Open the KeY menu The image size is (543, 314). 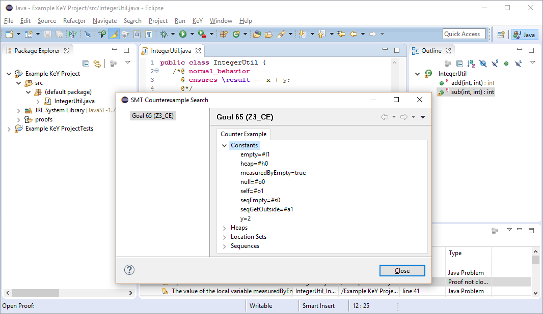coord(198,21)
